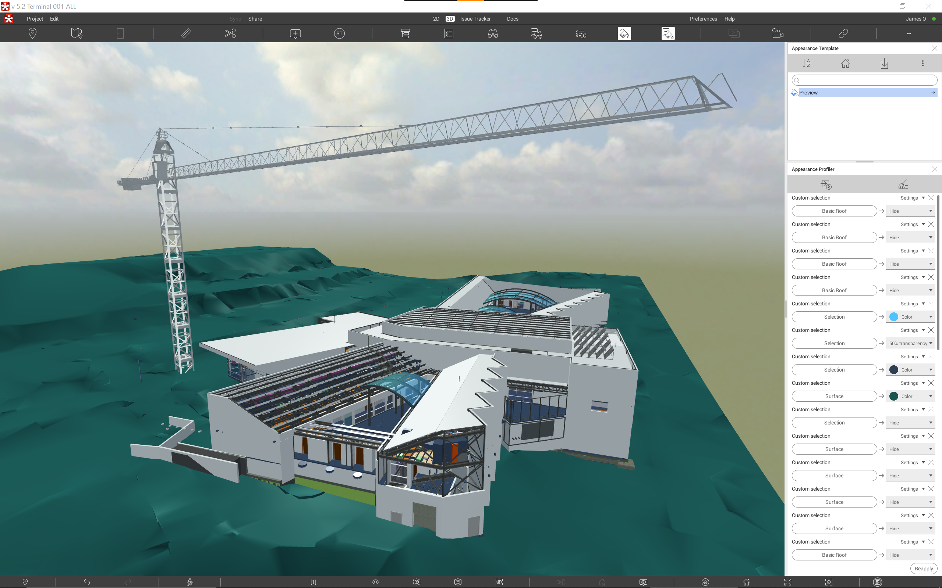
Task: Open Settings dropdown above the 50% transparency row
Action: pos(913,330)
